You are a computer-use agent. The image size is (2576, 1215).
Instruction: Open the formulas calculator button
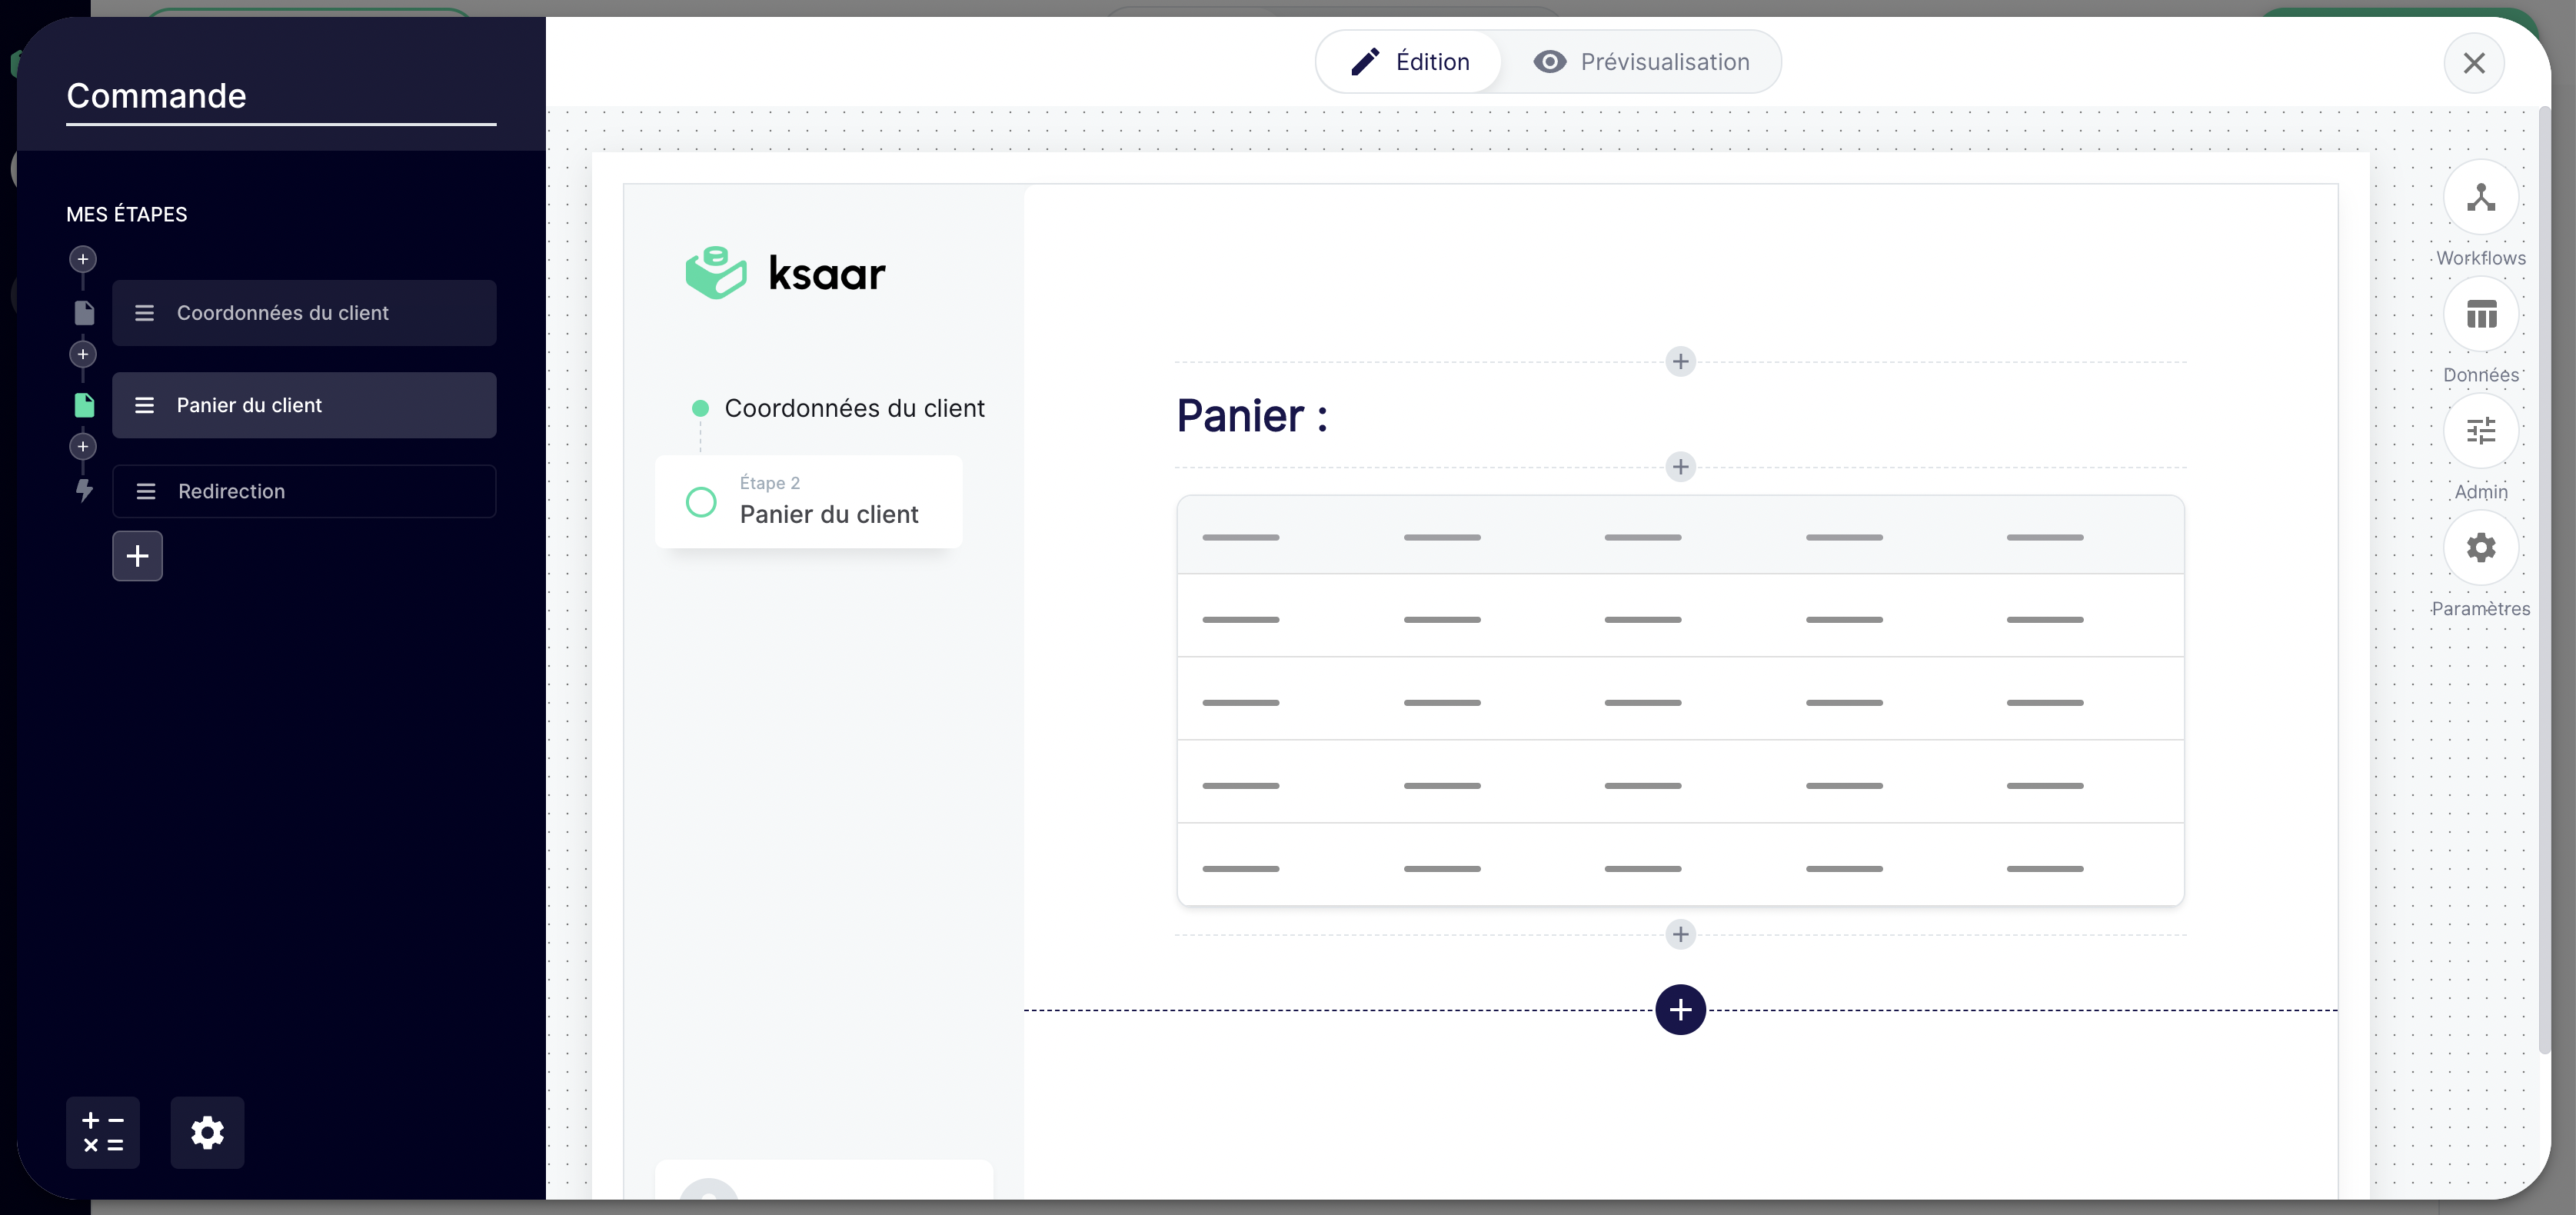tap(103, 1132)
